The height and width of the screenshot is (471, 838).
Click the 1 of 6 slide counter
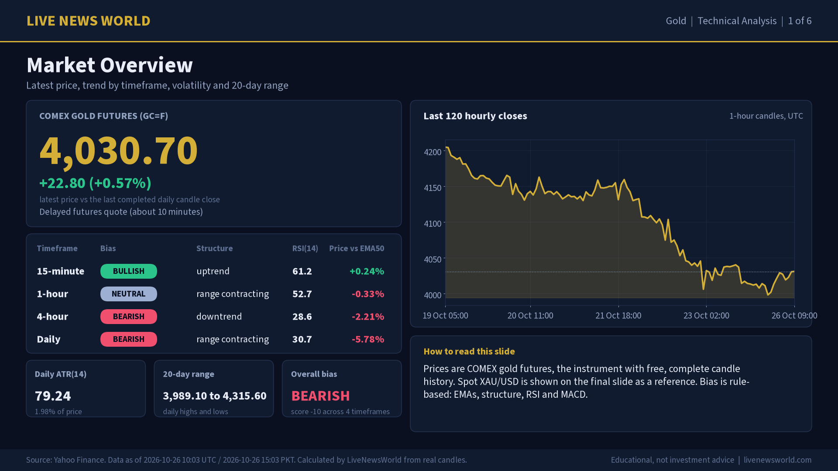point(800,21)
